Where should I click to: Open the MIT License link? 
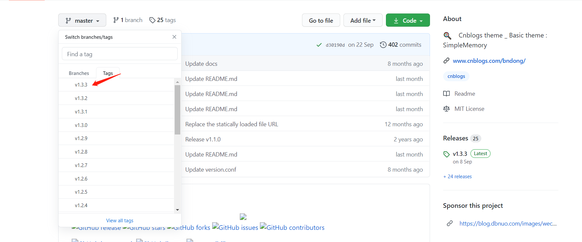tap(469, 109)
